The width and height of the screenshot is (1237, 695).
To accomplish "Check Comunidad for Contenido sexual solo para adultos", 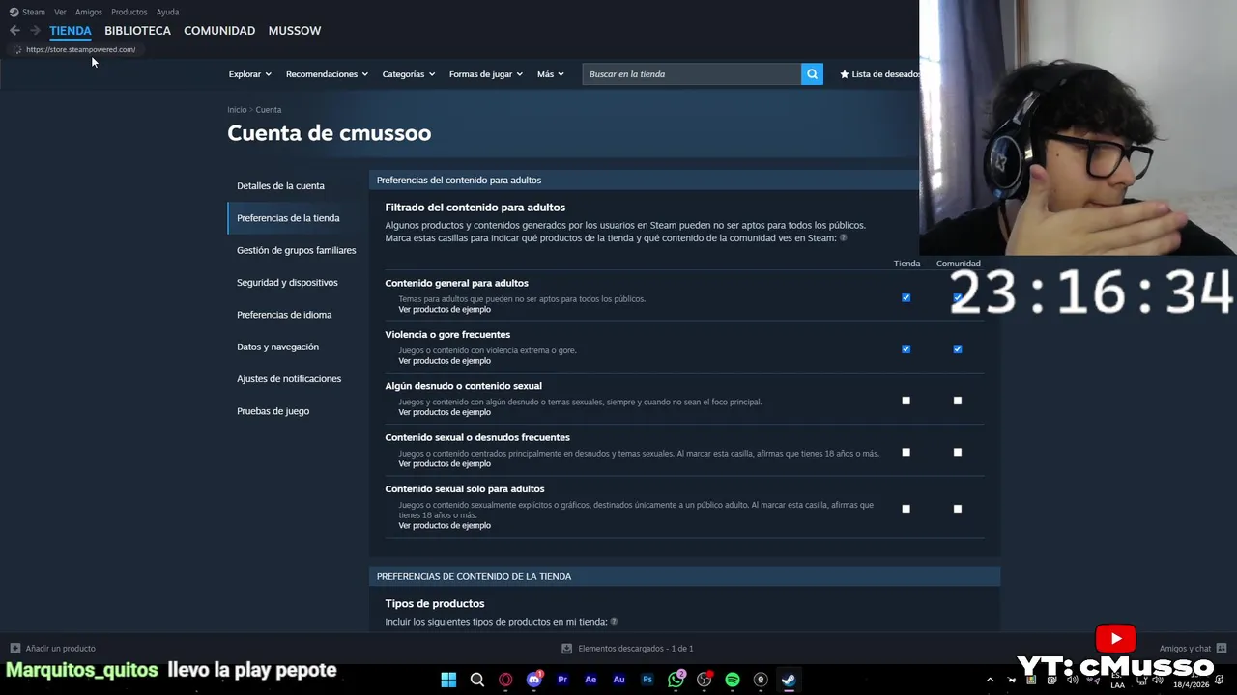I will [958, 509].
